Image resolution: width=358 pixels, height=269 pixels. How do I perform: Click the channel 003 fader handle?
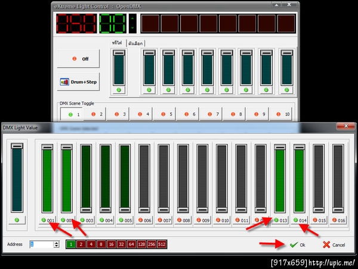point(86,210)
